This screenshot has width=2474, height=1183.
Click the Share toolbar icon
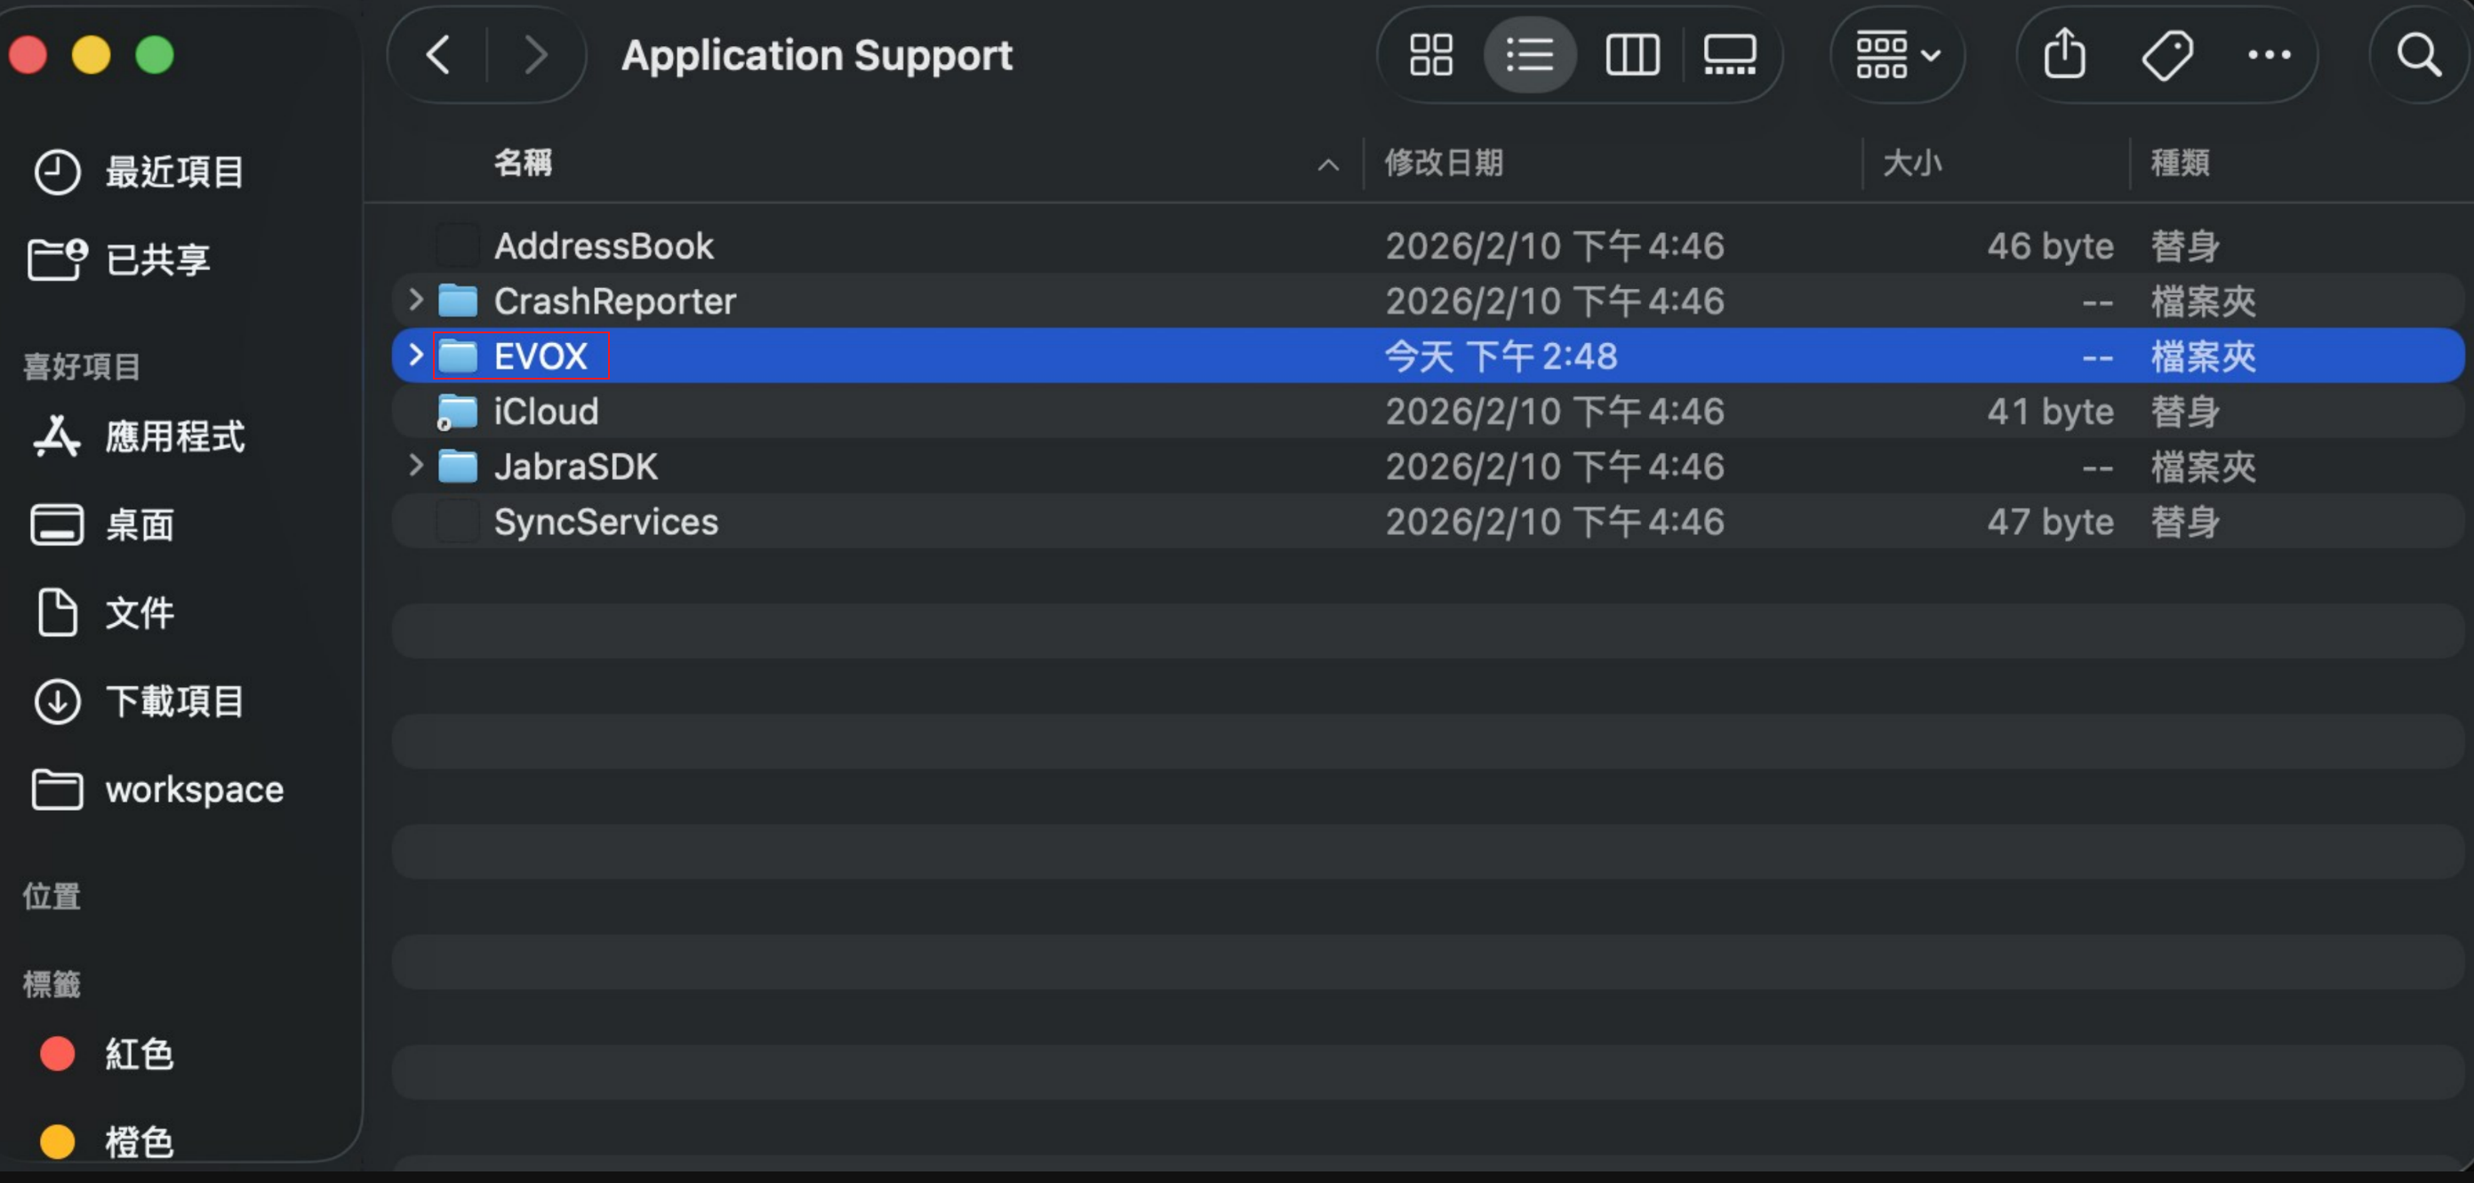pyautogui.click(x=2064, y=53)
